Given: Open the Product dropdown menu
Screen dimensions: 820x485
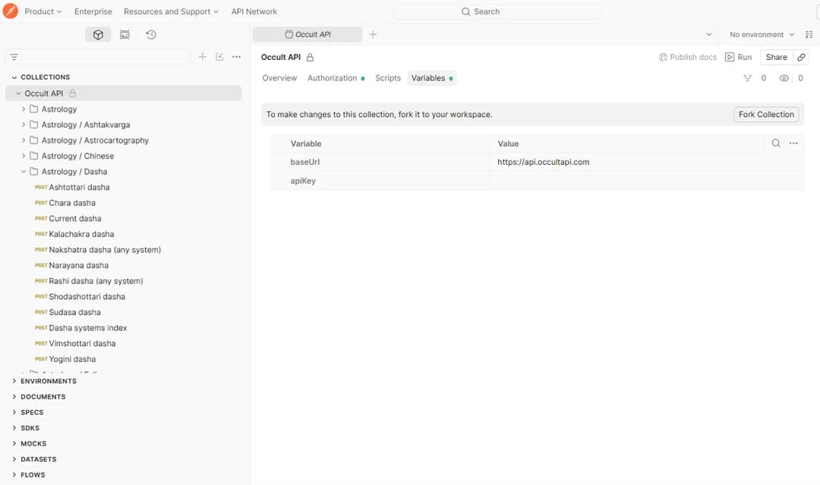Looking at the screenshot, I should [43, 11].
